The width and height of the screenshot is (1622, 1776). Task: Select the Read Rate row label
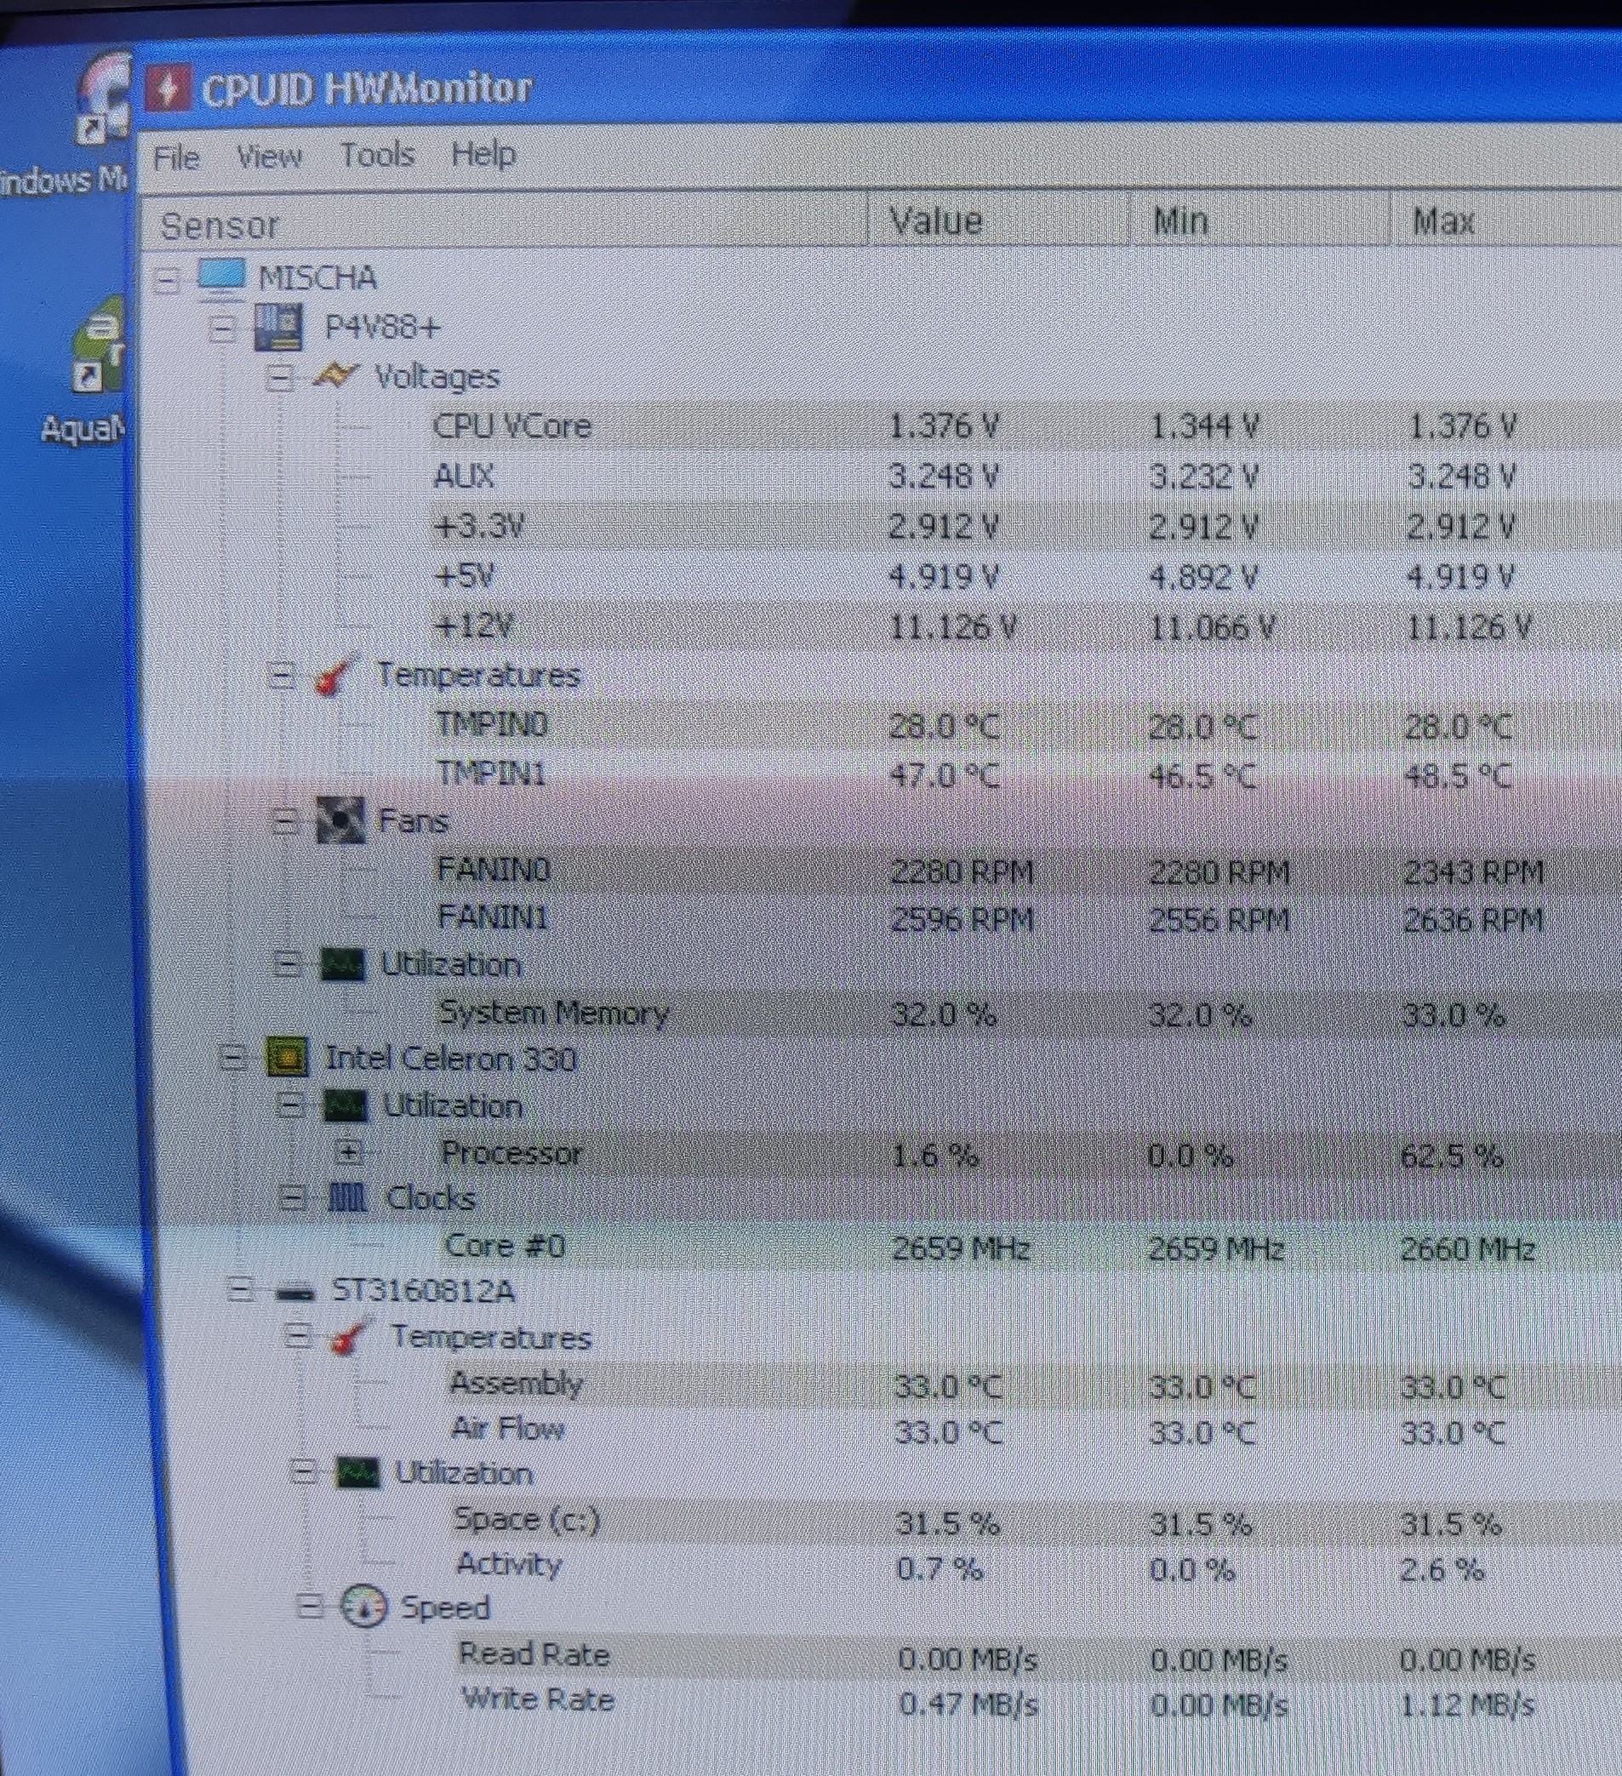(534, 1654)
